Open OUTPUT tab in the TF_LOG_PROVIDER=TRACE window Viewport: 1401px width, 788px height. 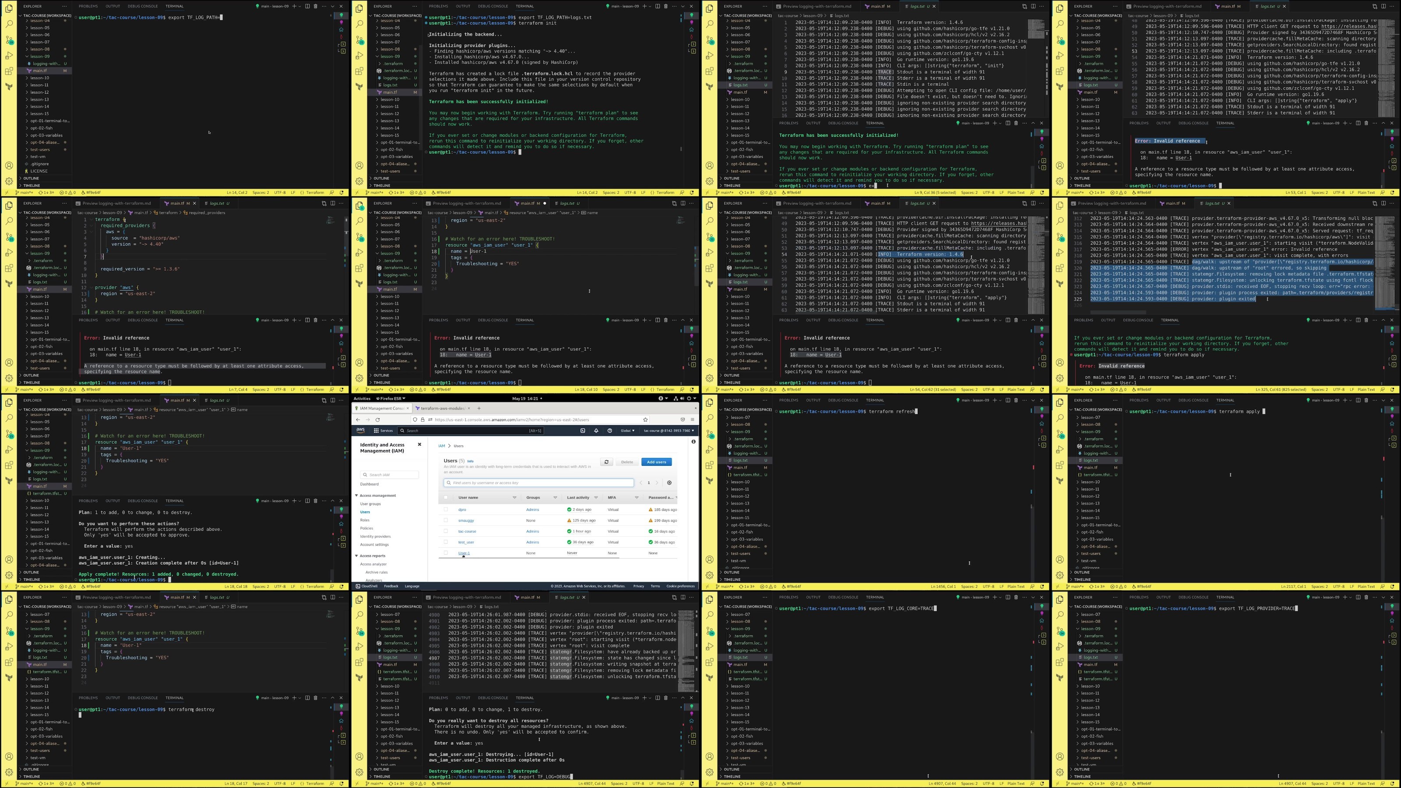[1163, 597]
